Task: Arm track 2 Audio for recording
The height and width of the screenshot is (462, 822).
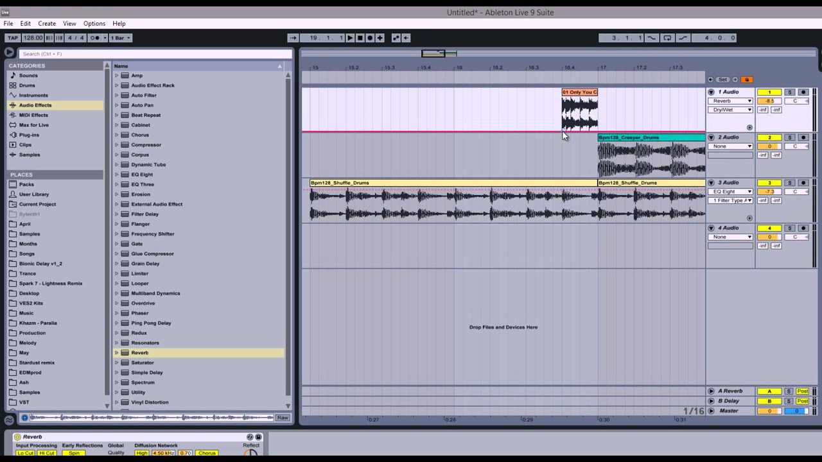Action: pos(803,137)
